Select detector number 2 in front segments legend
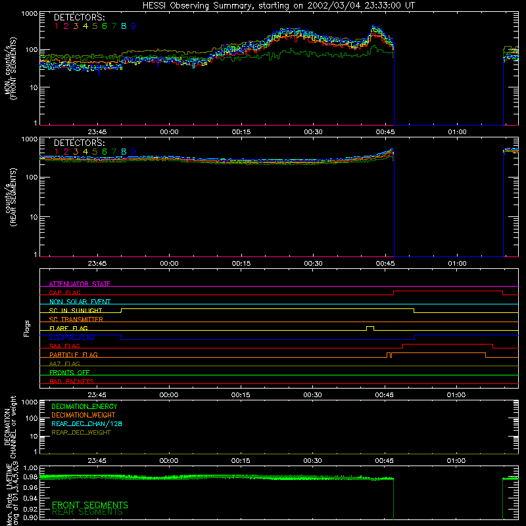 point(66,26)
